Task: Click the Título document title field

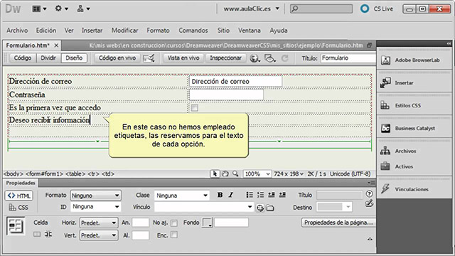Action: click(348, 58)
